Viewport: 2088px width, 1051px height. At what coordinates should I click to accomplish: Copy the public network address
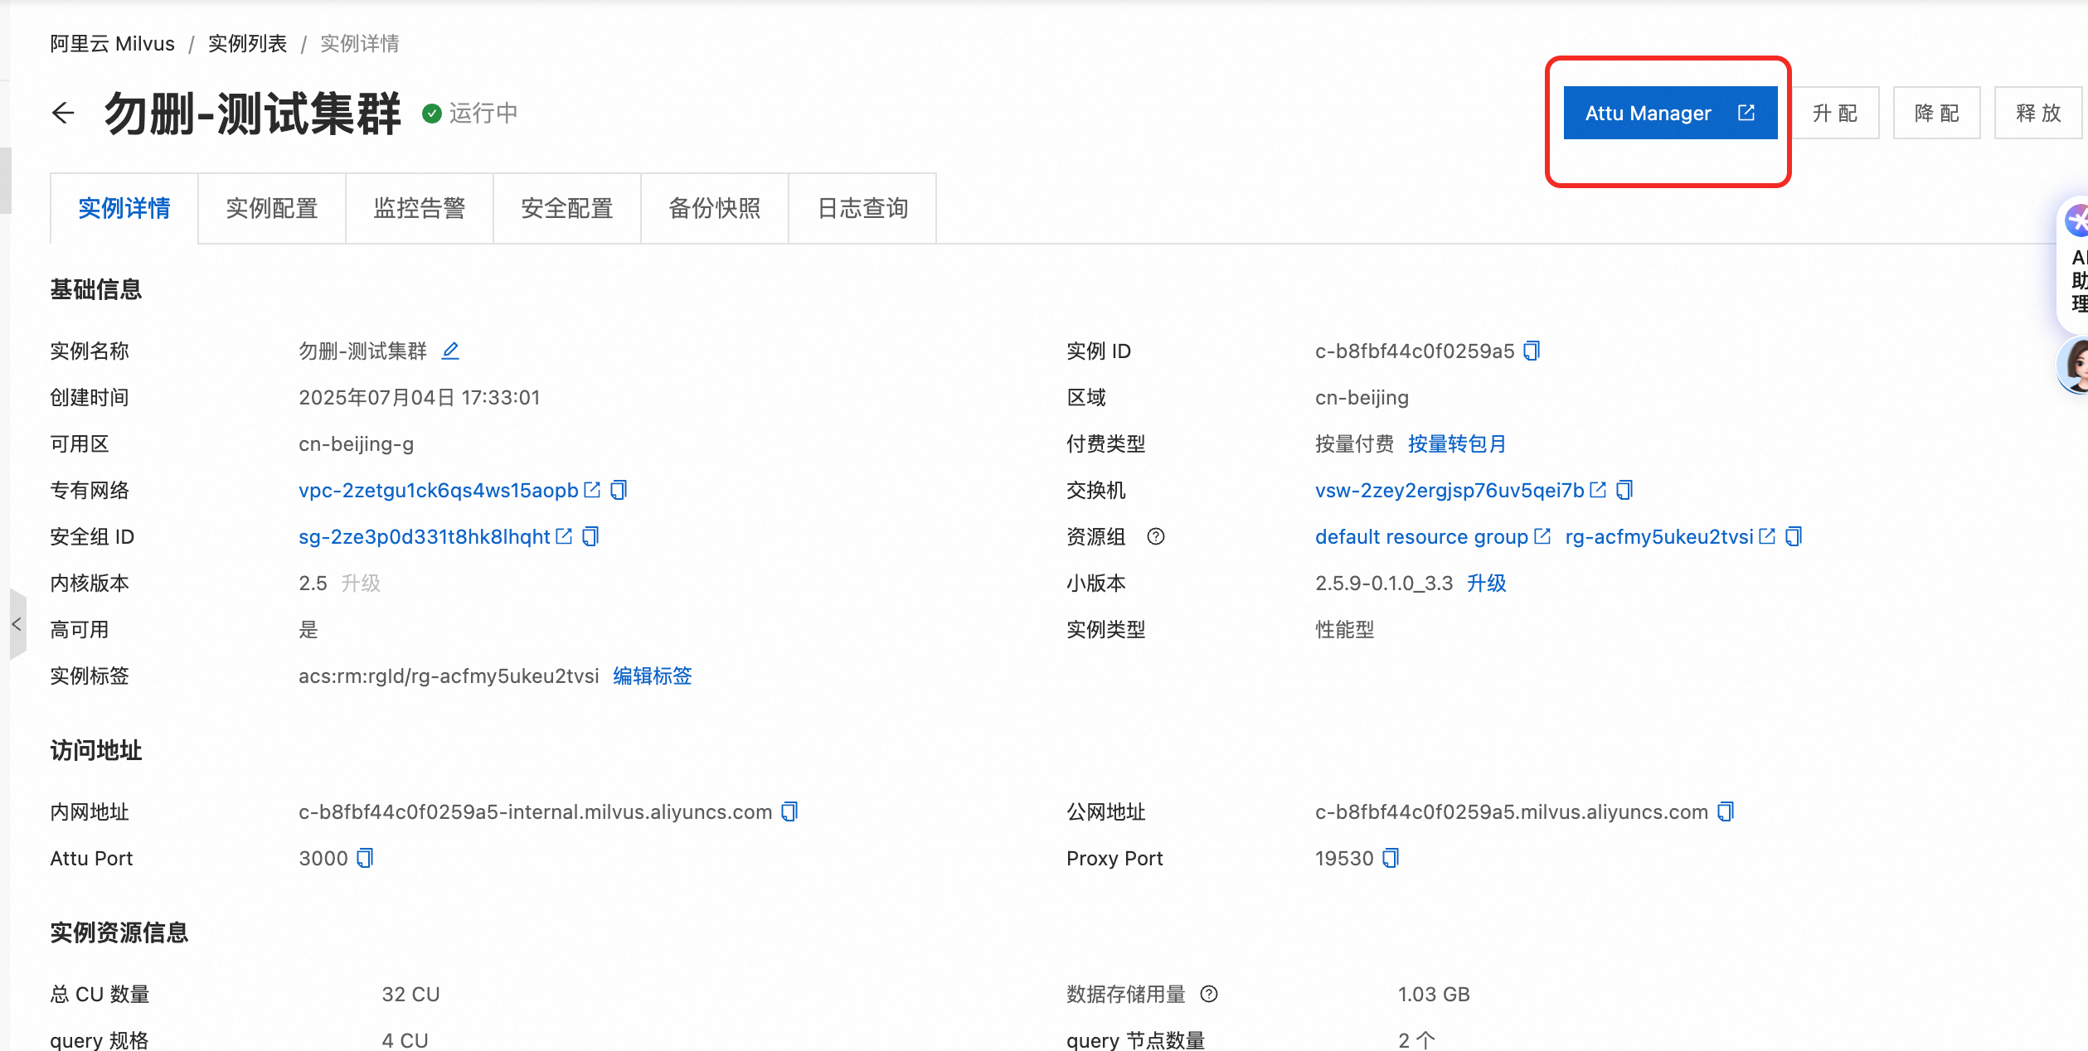[x=1726, y=811]
